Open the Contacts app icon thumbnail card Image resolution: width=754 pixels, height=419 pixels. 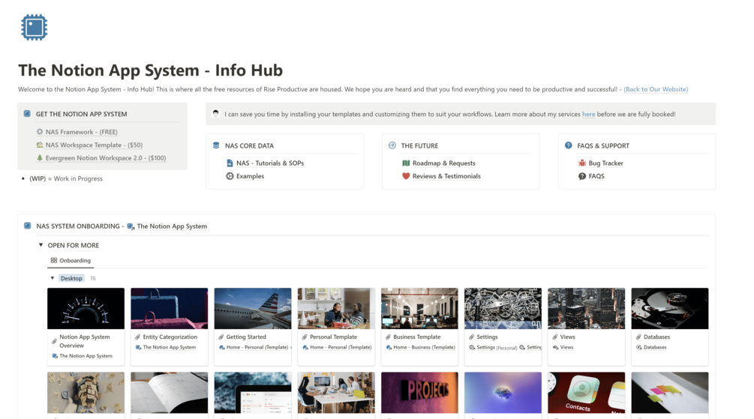pos(586,393)
